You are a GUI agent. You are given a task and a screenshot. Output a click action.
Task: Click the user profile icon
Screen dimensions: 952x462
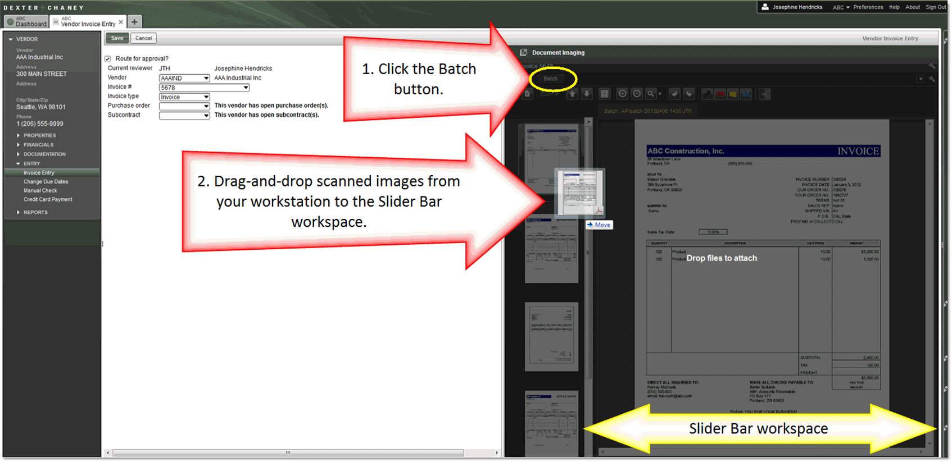pyautogui.click(x=765, y=7)
